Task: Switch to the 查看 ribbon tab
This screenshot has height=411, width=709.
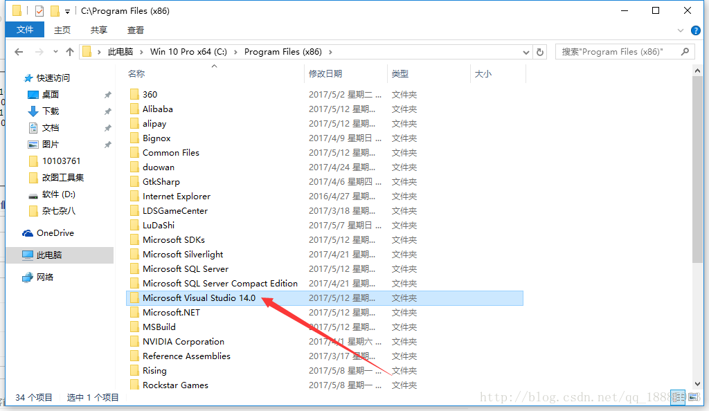Action: (136, 30)
